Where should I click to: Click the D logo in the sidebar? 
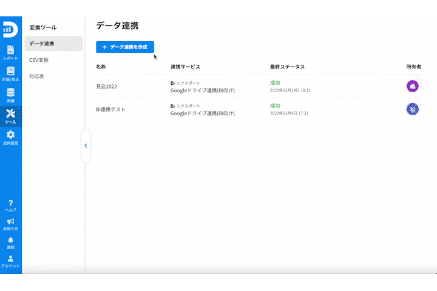click(x=10, y=30)
